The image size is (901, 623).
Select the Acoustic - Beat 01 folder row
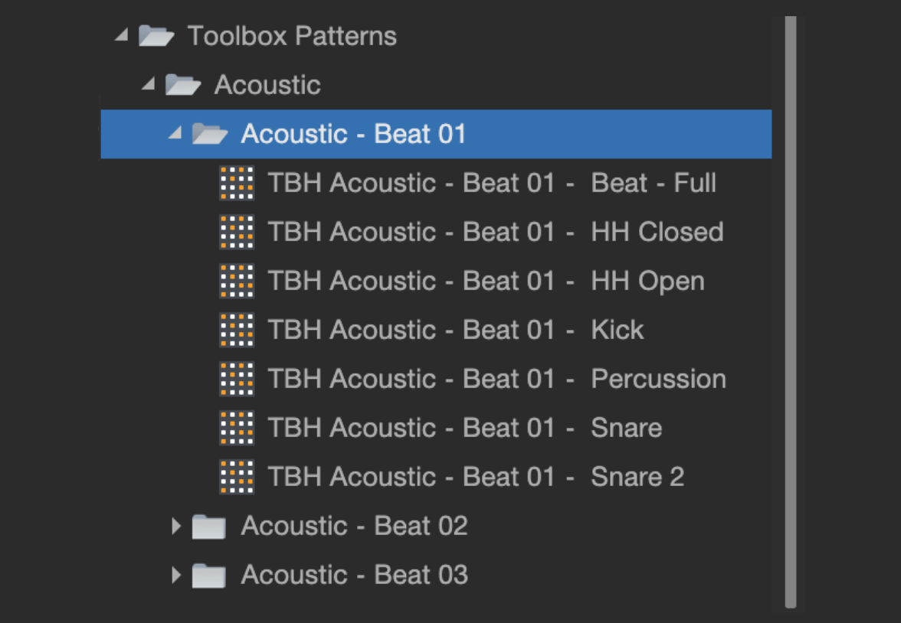(435, 134)
